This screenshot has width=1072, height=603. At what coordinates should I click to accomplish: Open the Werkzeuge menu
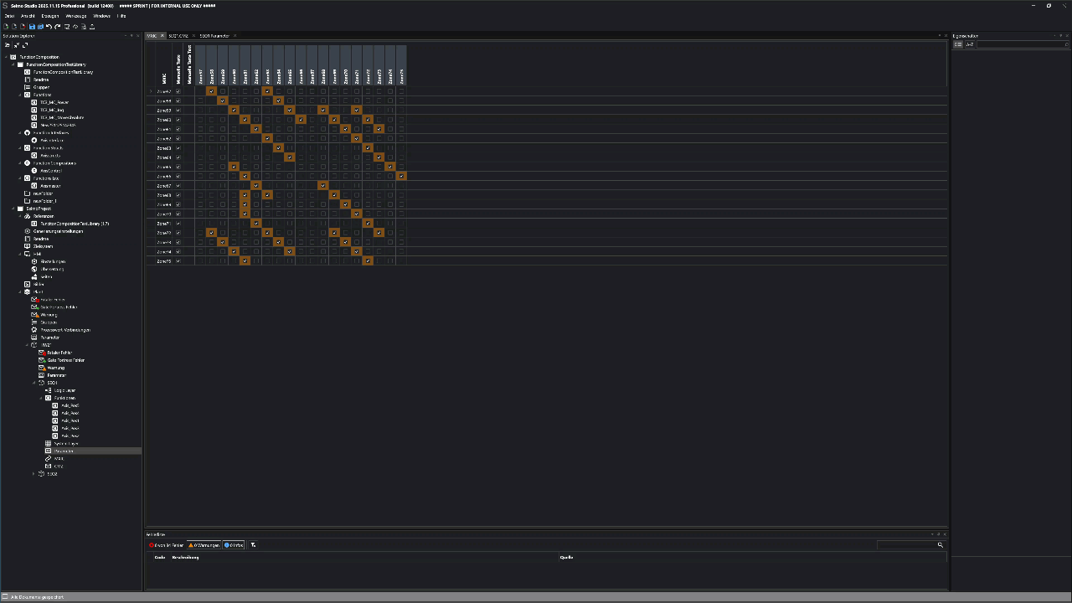point(75,16)
